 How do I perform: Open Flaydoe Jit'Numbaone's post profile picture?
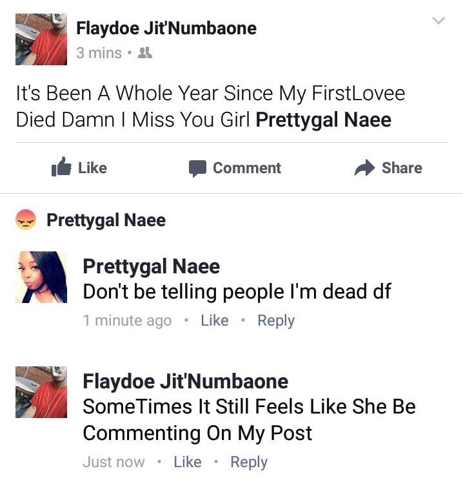pyautogui.click(x=41, y=39)
